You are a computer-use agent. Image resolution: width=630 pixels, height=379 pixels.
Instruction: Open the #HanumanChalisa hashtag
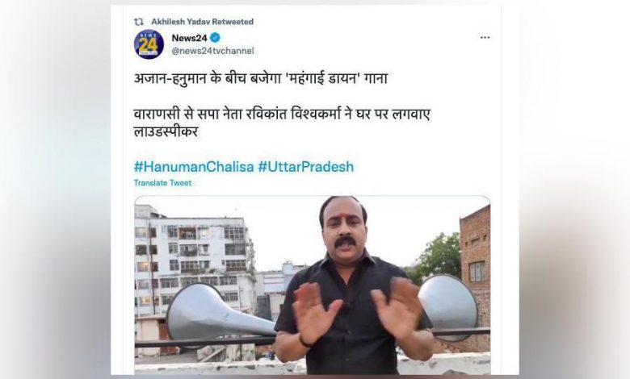click(194, 166)
